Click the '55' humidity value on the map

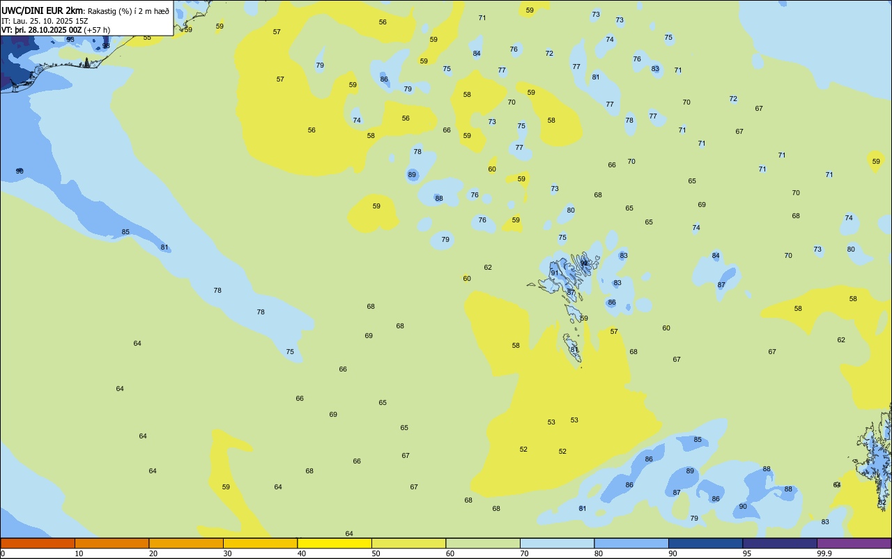pos(147,38)
